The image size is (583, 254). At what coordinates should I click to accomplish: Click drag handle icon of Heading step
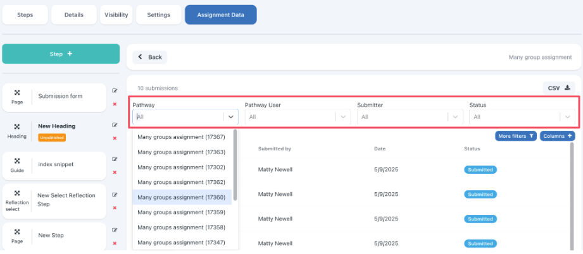(17, 126)
